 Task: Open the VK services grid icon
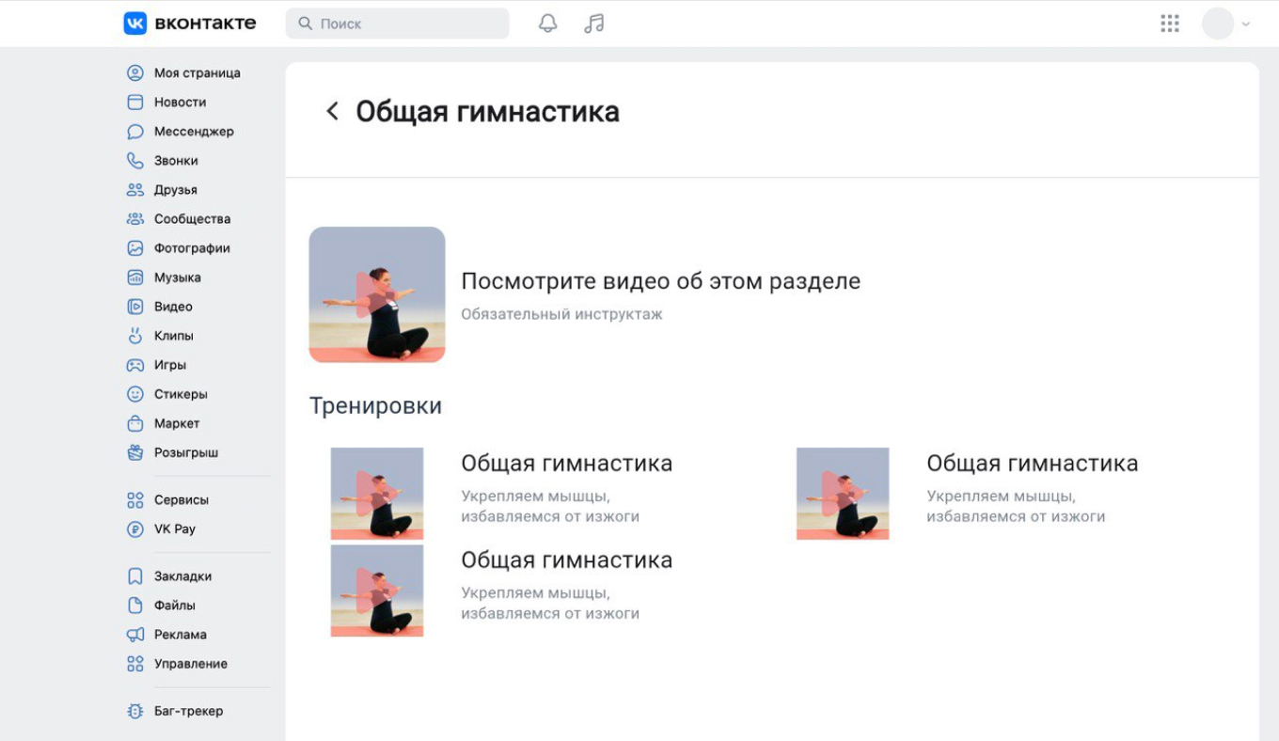(1169, 23)
